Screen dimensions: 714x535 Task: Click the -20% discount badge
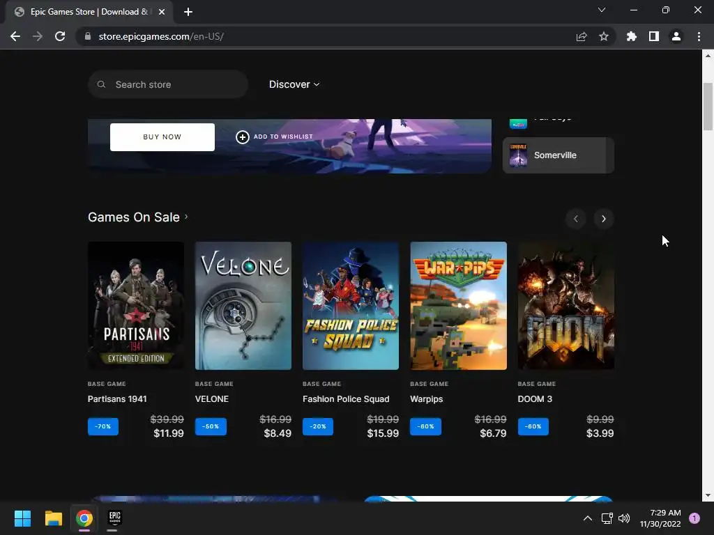(318, 427)
